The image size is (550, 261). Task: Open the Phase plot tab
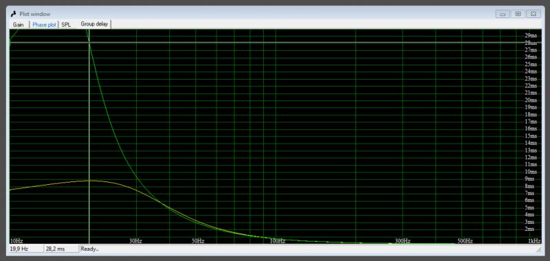pos(44,25)
